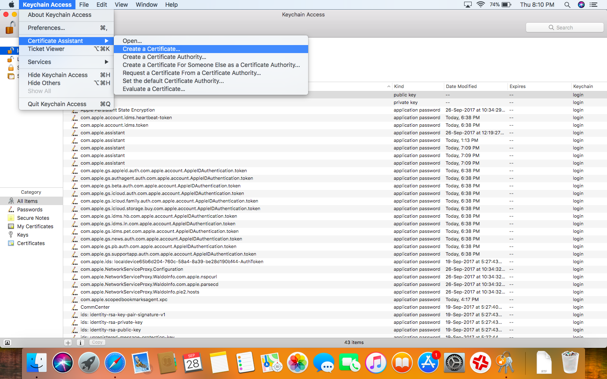Choose Create a Certificate Authority...
The height and width of the screenshot is (379, 607).
coord(211,57)
